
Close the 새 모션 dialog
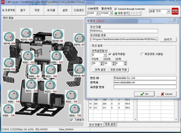click(175, 20)
